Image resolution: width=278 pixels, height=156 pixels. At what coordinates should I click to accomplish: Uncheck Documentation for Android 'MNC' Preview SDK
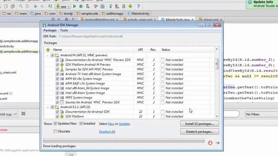point(57,60)
